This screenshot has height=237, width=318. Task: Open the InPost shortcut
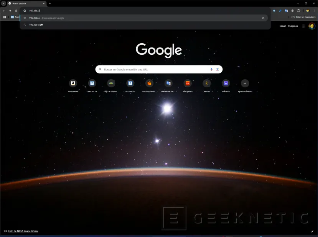(x=207, y=86)
